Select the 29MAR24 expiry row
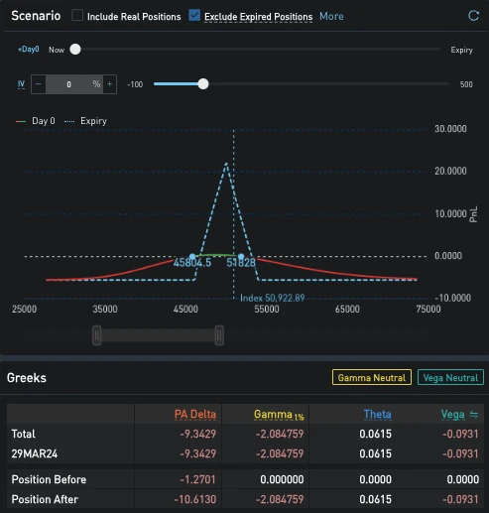489x513 pixels. [245, 453]
